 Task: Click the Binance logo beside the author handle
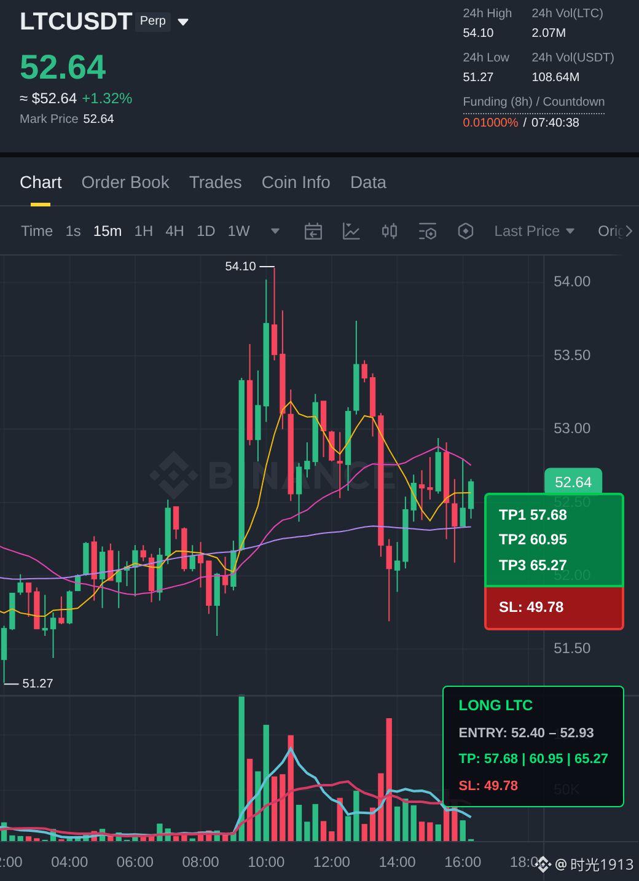point(543,864)
